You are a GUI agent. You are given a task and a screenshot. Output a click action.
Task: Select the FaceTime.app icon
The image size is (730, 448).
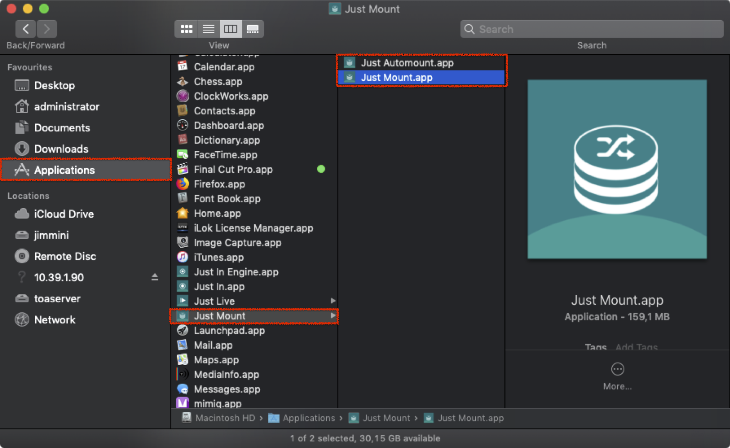point(182,155)
